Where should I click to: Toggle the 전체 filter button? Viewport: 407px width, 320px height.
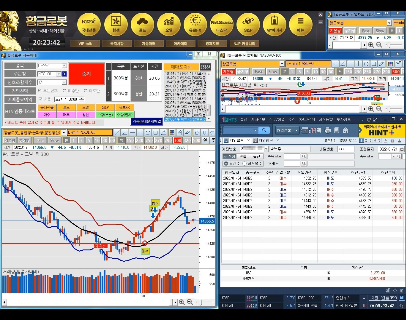point(230,156)
